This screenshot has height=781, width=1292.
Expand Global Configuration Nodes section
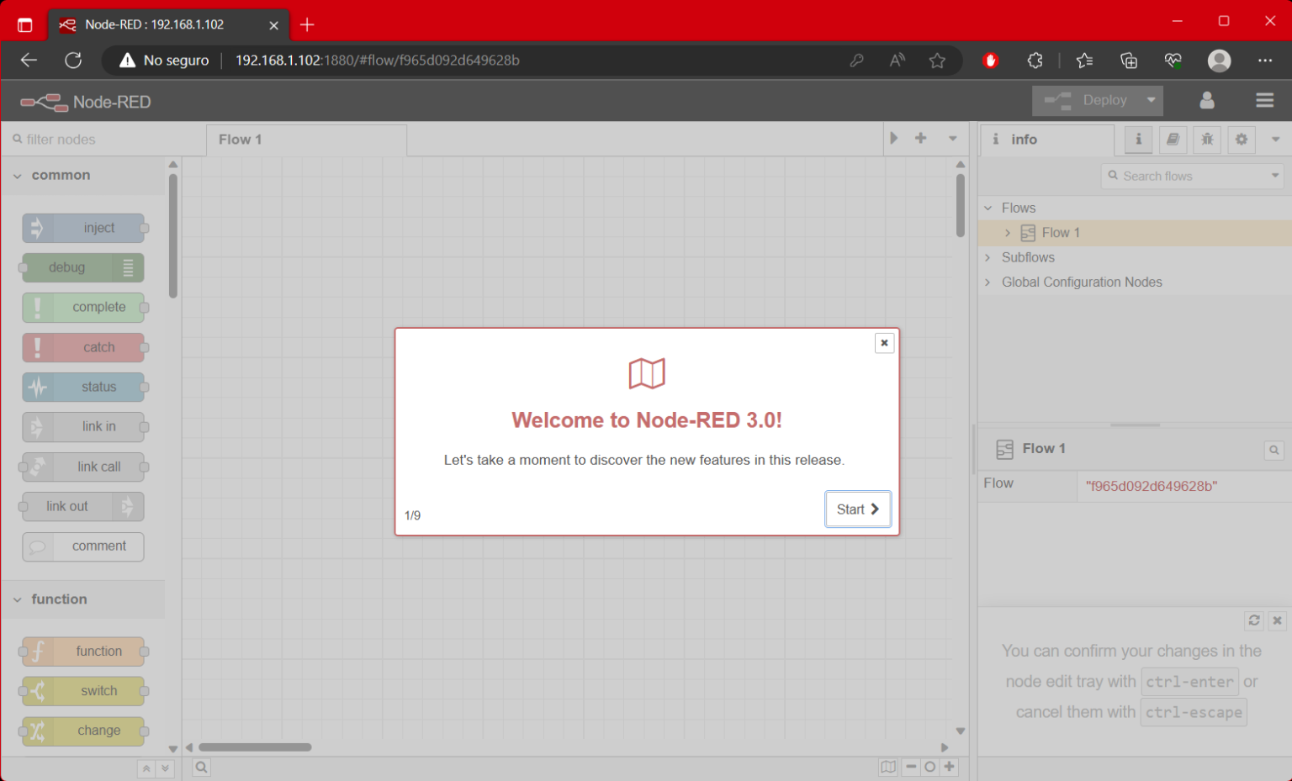(x=988, y=282)
